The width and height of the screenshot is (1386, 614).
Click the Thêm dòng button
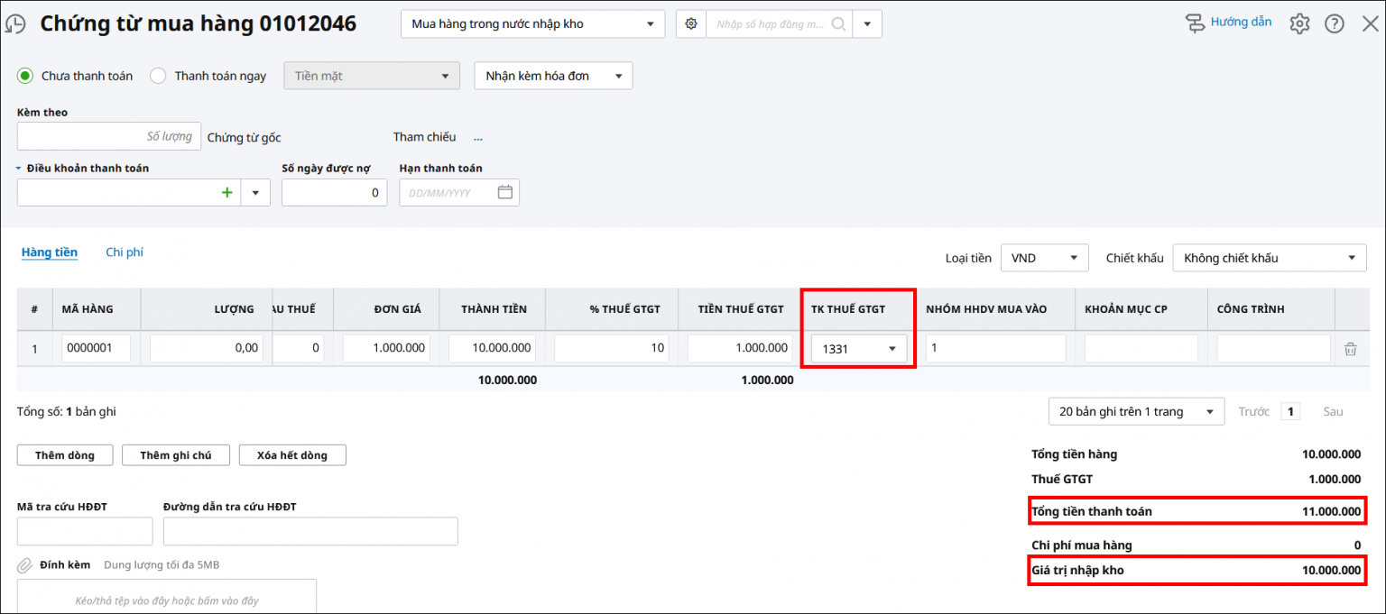tap(65, 455)
